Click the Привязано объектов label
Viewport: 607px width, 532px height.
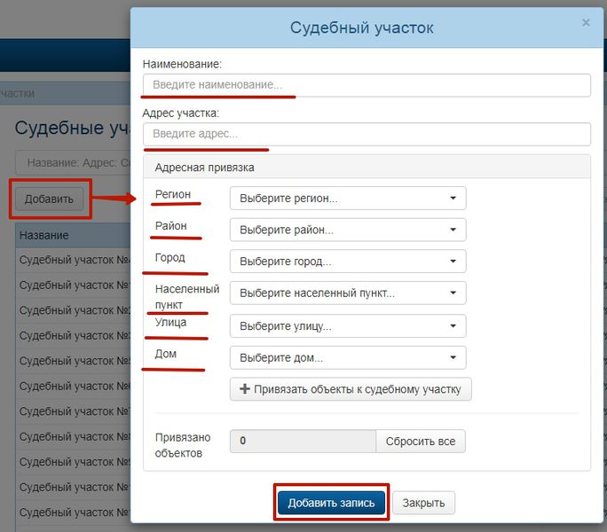183,445
